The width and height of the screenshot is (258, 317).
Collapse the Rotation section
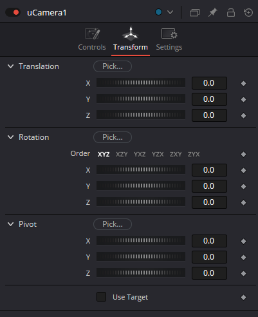pos(10,137)
